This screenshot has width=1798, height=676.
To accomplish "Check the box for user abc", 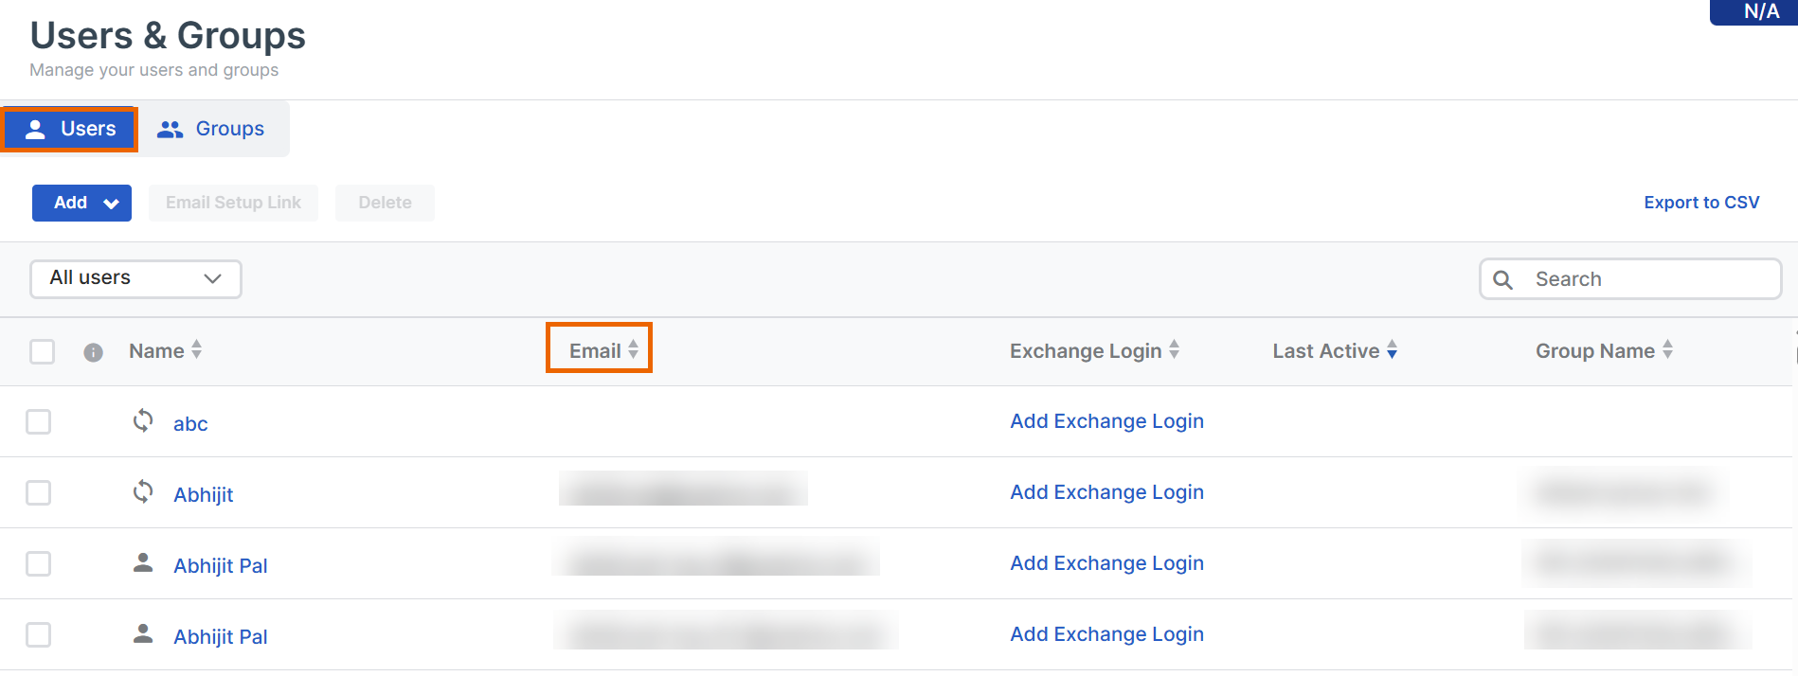I will tap(39, 421).
